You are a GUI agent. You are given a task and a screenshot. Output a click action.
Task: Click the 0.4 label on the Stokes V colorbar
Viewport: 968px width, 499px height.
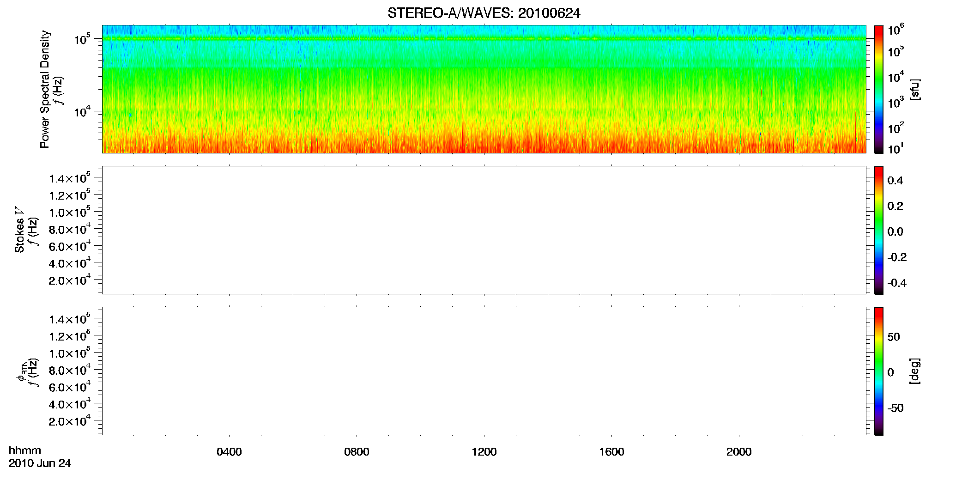pyautogui.click(x=895, y=181)
